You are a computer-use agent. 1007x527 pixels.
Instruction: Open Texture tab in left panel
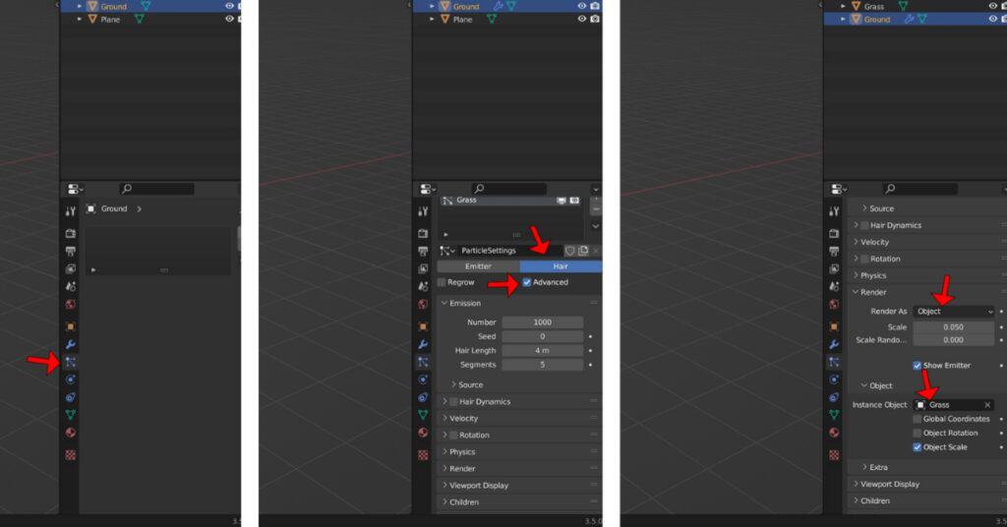coord(71,455)
